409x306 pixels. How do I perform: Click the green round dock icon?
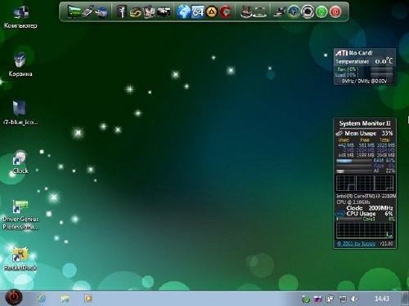(x=321, y=12)
